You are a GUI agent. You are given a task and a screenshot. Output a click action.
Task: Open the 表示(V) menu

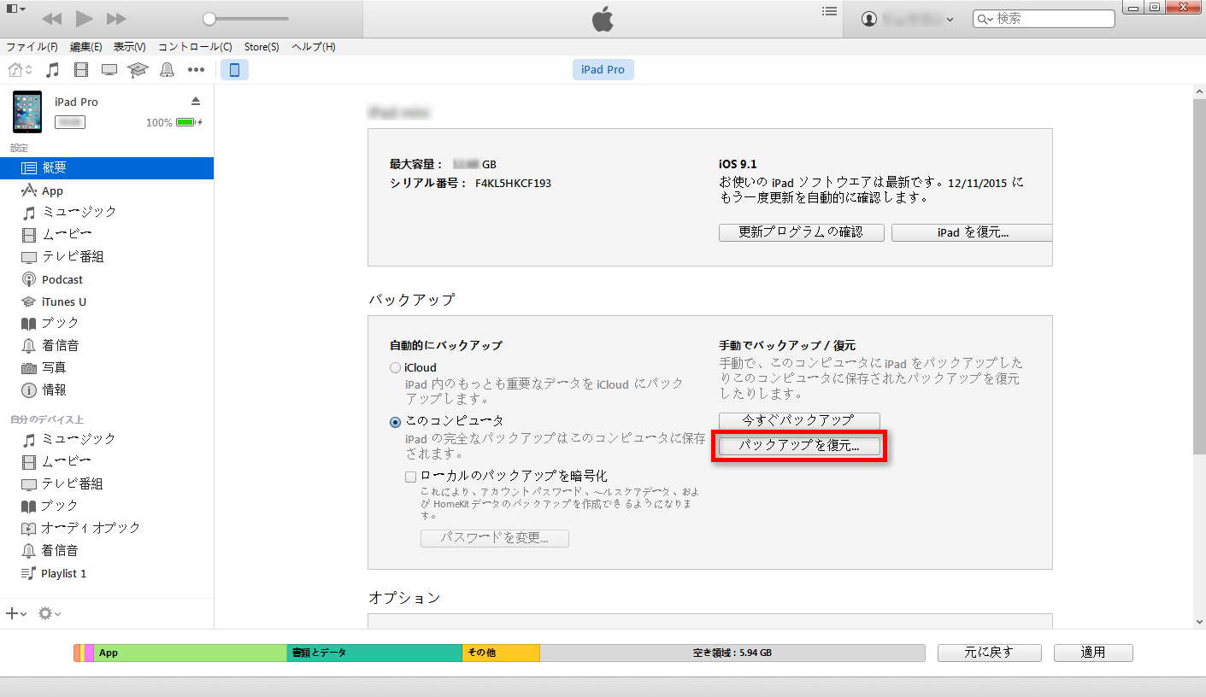tap(129, 47)
